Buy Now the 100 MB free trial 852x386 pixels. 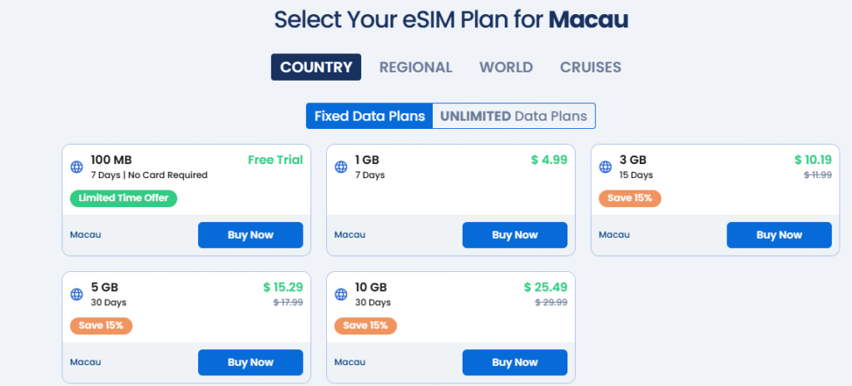pos(250,235)
